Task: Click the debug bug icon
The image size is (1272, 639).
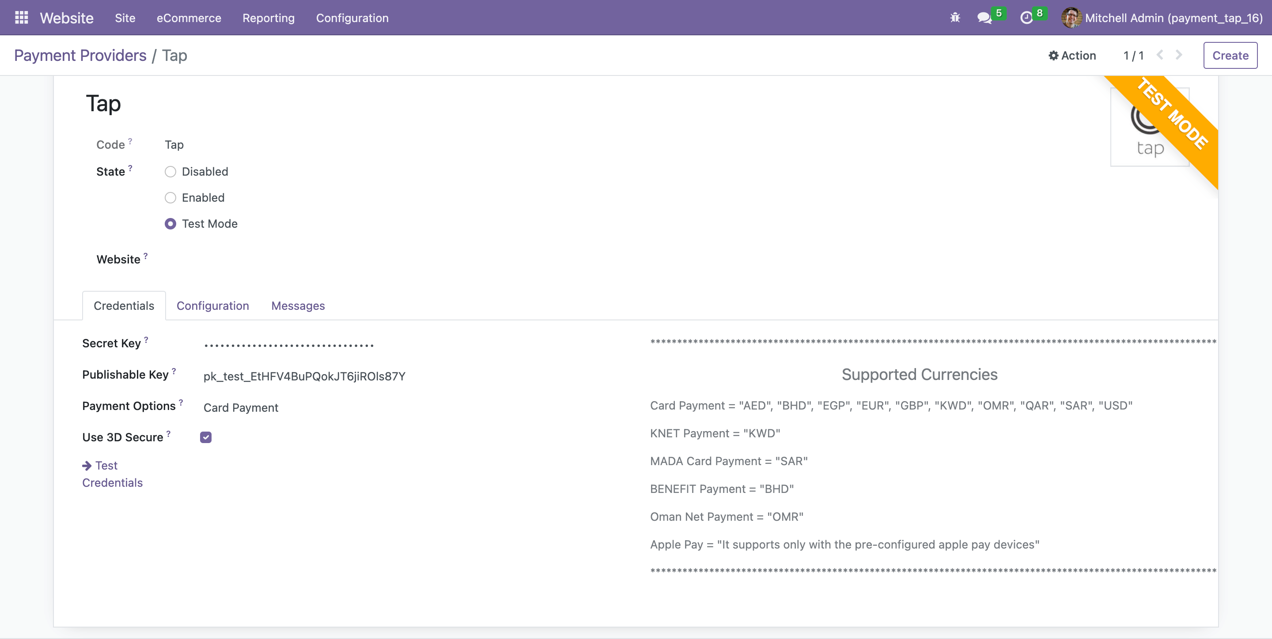Action: coord(955,18)
